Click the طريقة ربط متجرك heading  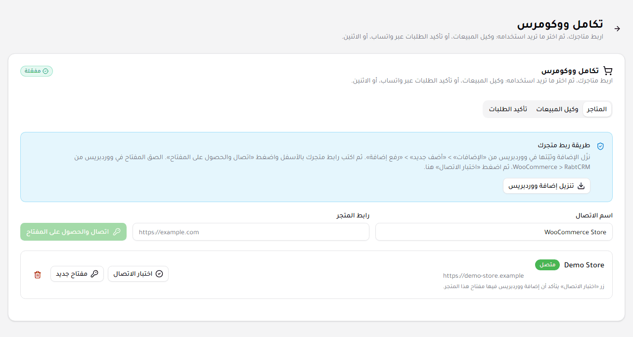pyautogui.click(x=564, y=146)
